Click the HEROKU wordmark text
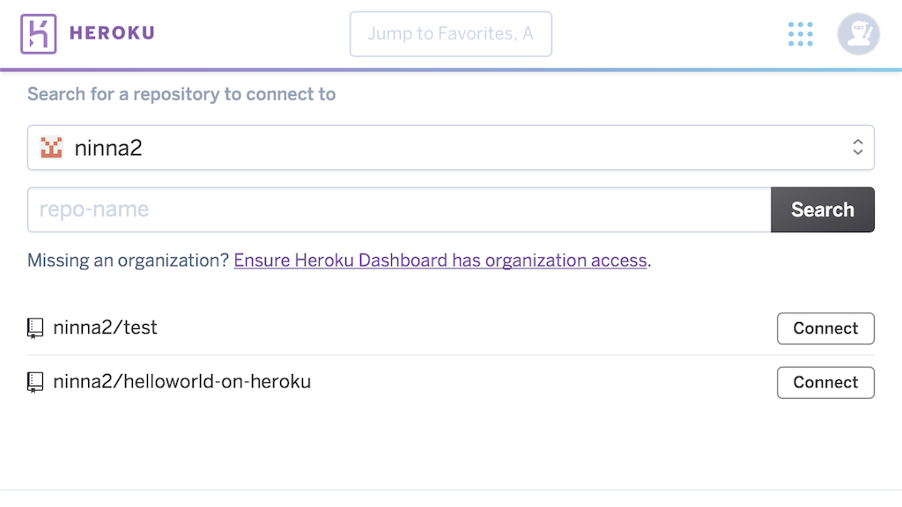The image size is (902, 507). click(x=112, y=33)
